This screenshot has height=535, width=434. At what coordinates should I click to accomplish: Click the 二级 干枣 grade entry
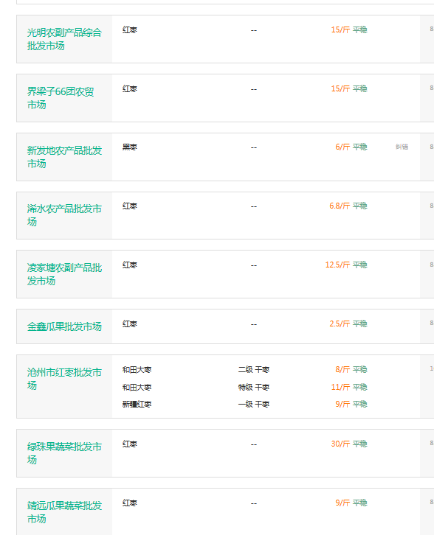(x=254, y=369)
